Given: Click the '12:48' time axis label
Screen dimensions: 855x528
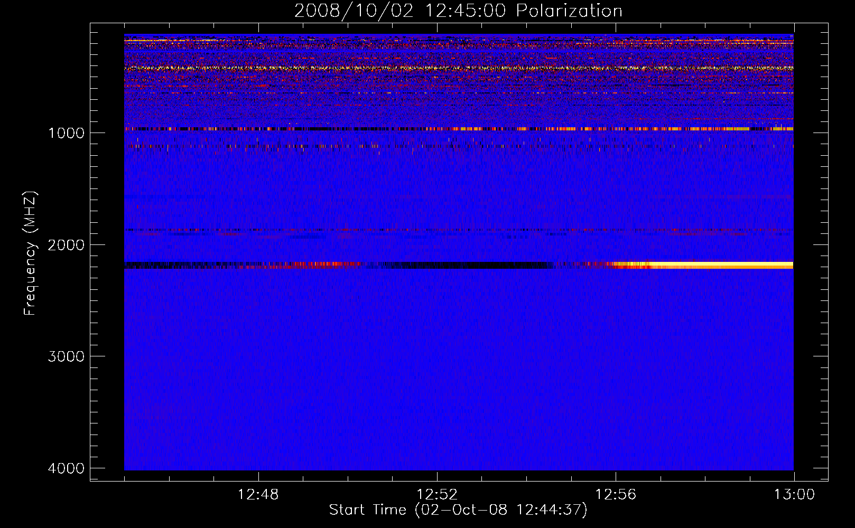Looking at the screenshot, I should 258,495.
